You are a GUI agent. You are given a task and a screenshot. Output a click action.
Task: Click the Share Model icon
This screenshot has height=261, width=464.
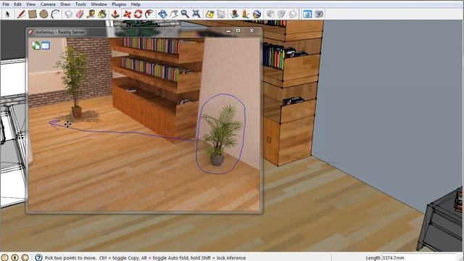(281, 14)
